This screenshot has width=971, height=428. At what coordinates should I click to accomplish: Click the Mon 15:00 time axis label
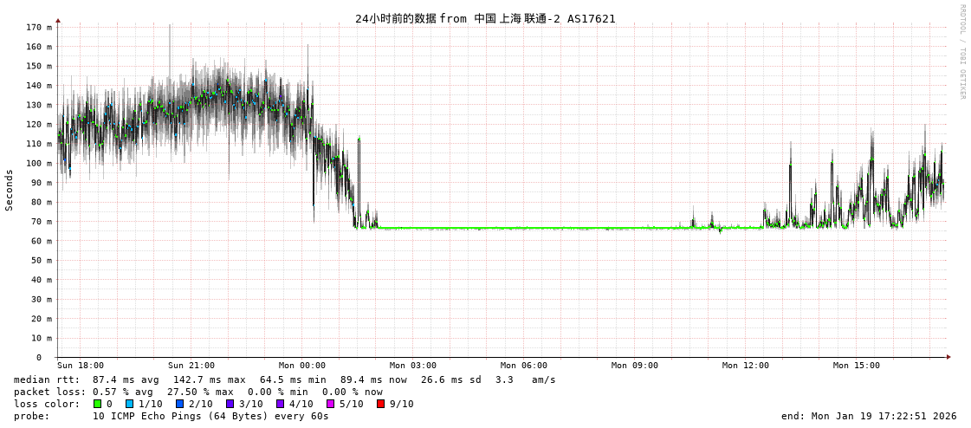(857, 366)
